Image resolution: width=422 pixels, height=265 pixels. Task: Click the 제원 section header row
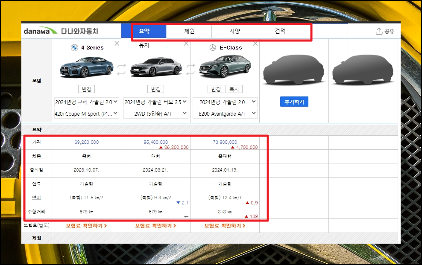pyautogui.click(x=210, y=238)
